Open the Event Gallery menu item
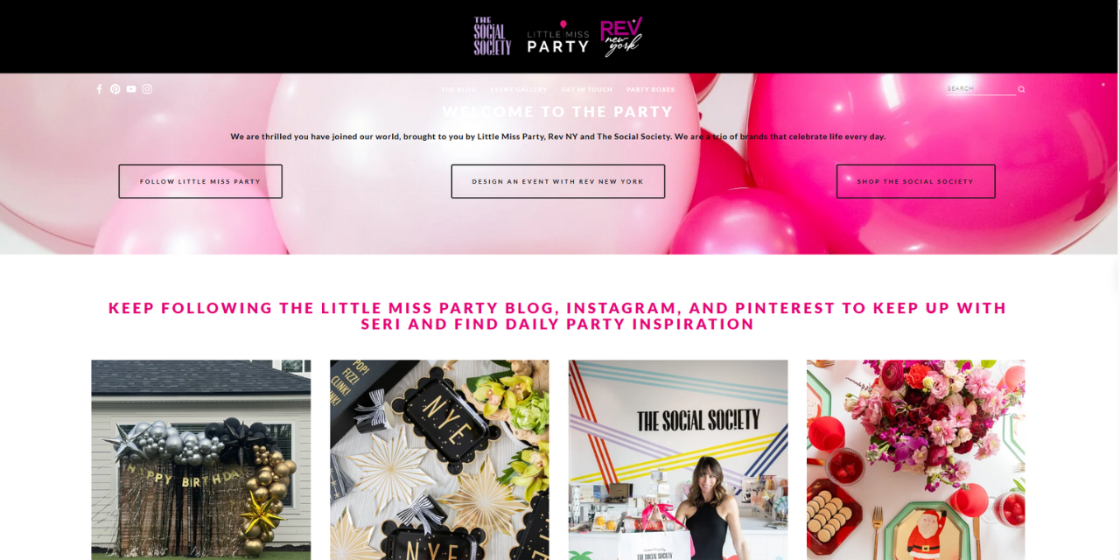1120x560 pixels. [519, 89]
